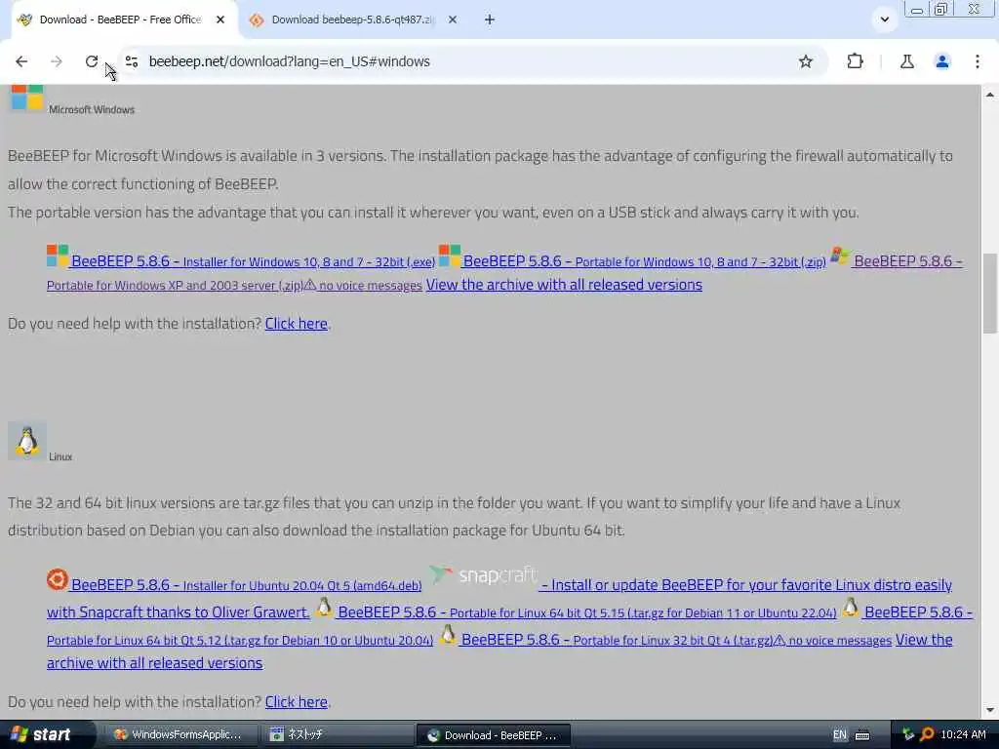
Task: Open the Extensions puzzle icon
Action: pos(855,61)
